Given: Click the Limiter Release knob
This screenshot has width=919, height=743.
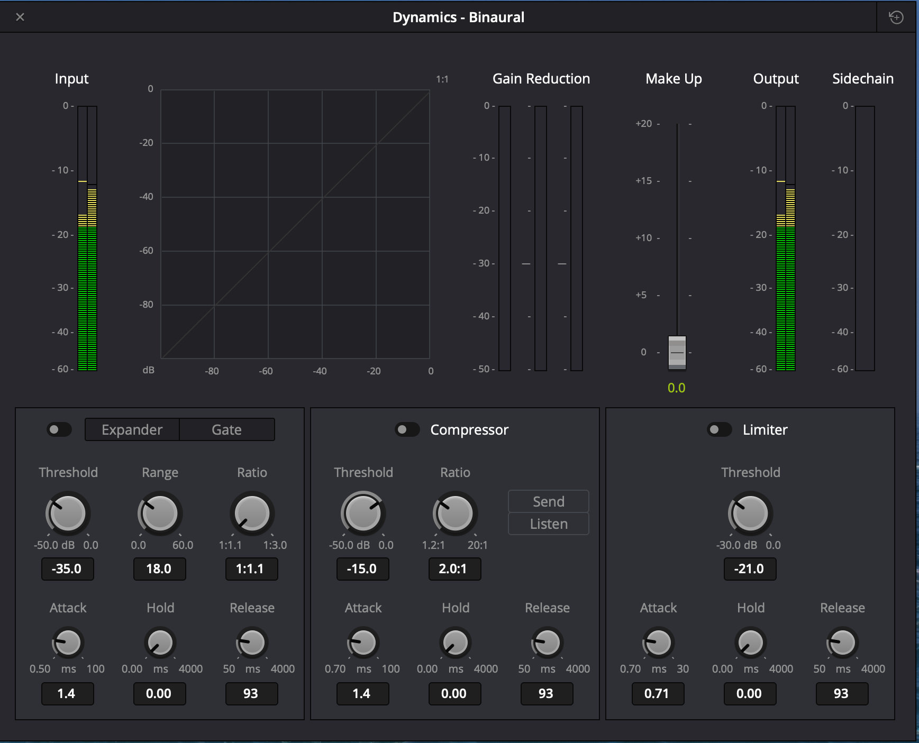Looking at the screenshot, I should coord(843,643).
